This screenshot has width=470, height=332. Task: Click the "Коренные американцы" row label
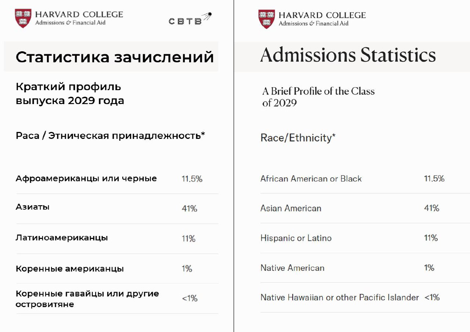coord(69,269)
